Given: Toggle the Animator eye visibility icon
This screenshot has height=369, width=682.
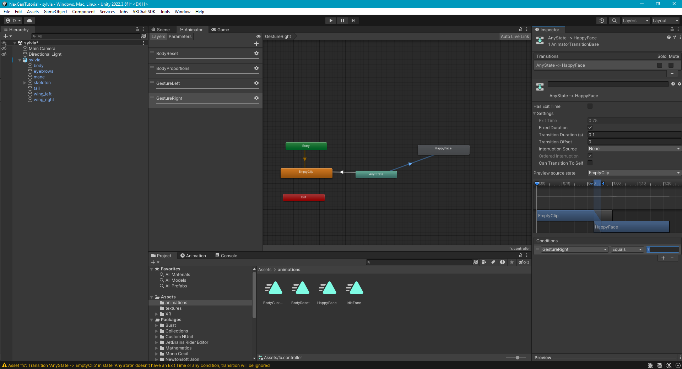Looking at the screenshot, I should 259,37.
